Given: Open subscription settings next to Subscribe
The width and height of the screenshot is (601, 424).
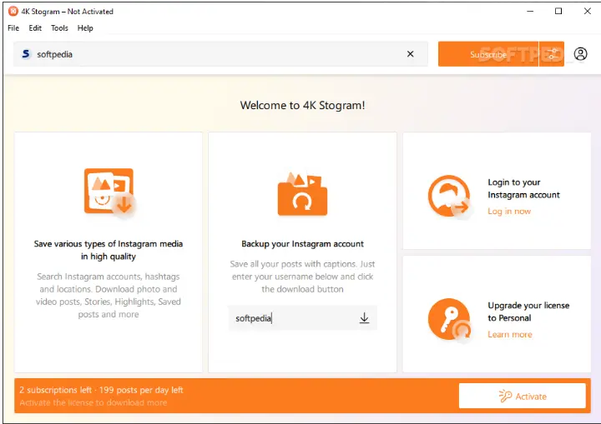Looking at the screenshot, I should [552, 54].
